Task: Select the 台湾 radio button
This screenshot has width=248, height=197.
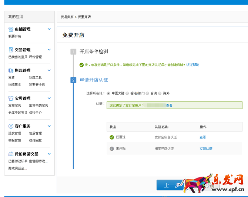Action: point(147,93)
